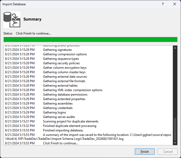Select the "Finished importing database." log line

pos(63,130)
